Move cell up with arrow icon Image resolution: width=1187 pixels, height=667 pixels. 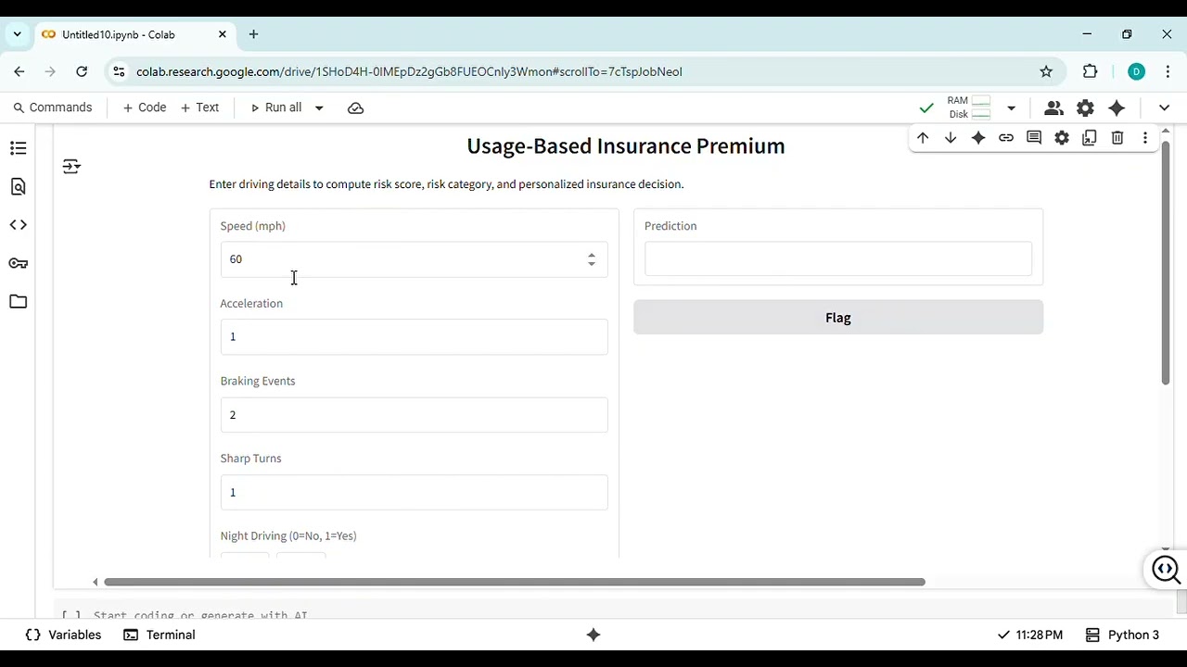pos(923,138)
